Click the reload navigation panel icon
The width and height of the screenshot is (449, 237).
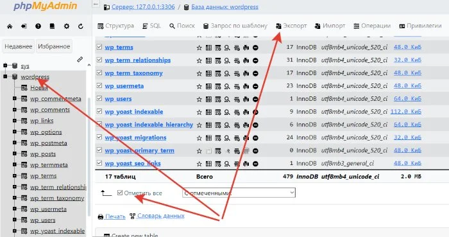click(x=80, y=26)
